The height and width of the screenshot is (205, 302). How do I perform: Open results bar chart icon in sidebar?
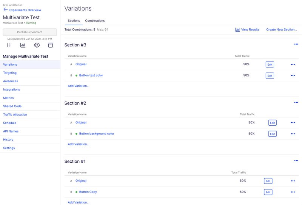click(x=23, y=45)
